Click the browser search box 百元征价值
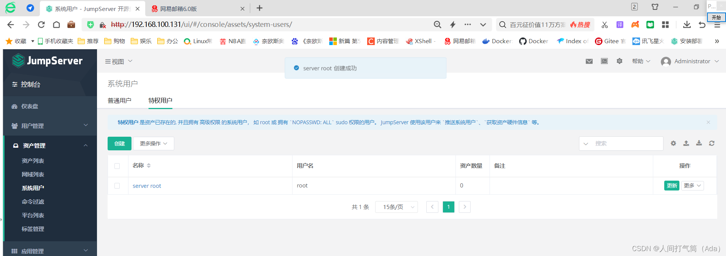The height and width of the screenshot is (256, 726). [x=538, y=25]
